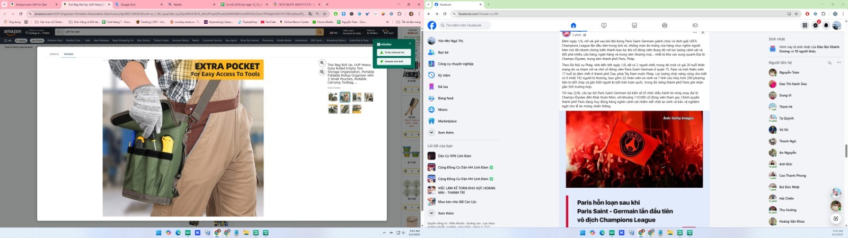This screenshot has width=848, height=238.
Task: Open Amazon All hamburger menu
Action: coord(7,40)
